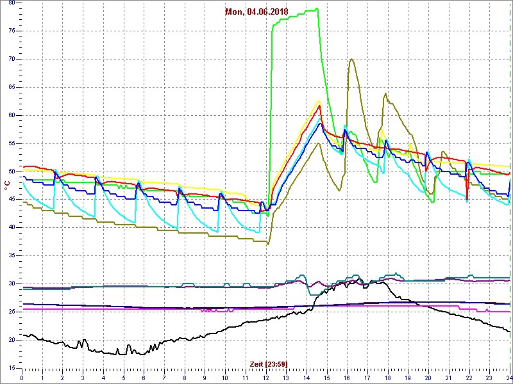Select hour 13 on the time axis
This screenshot has height=384, width=513.
pyautogui.click(x=286, y=378)
